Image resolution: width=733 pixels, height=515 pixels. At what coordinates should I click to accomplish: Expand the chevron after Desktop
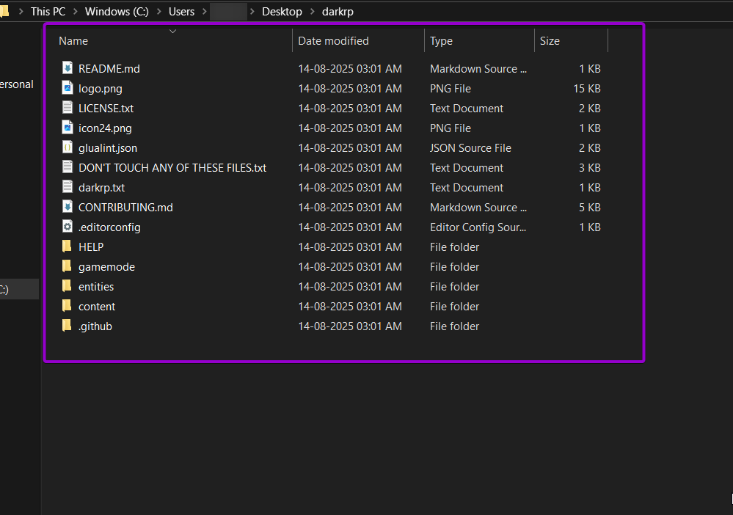click(x=313, y=11)
